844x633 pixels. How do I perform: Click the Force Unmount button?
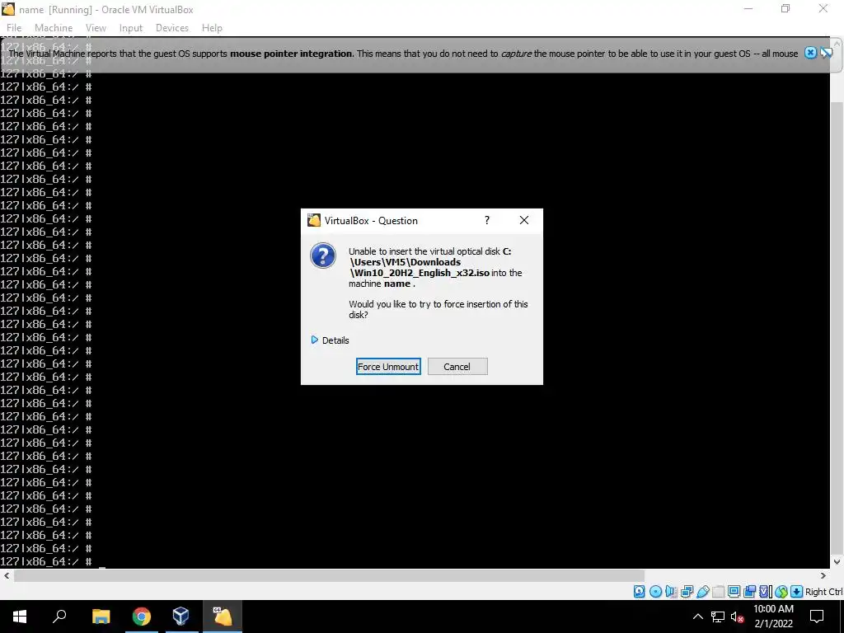pyautogui.click(x=388, y=367)
